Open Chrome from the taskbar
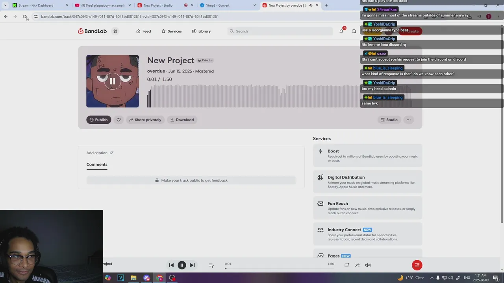The height and width of the screenshot is (283, 504). 159,278
